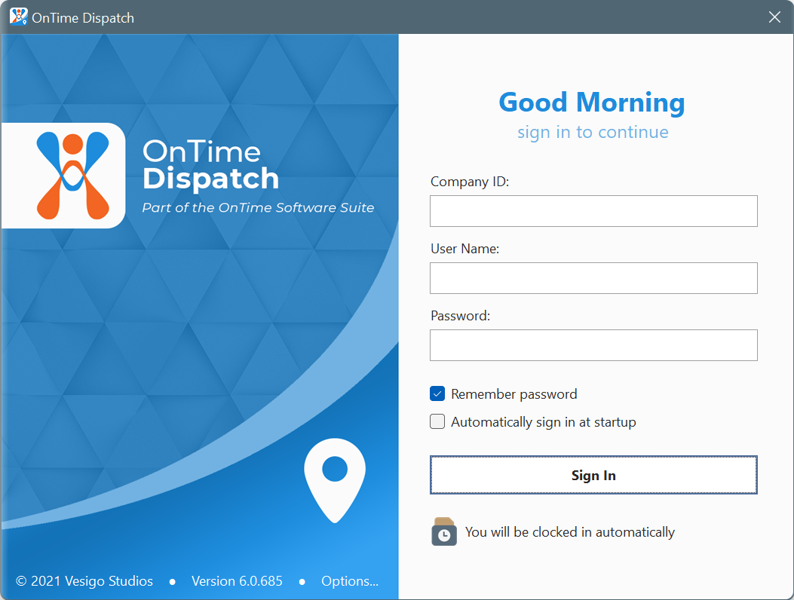The image size is (794, 600).
Task: Click the Version 6.0.685 text
Action: [237, 580]
